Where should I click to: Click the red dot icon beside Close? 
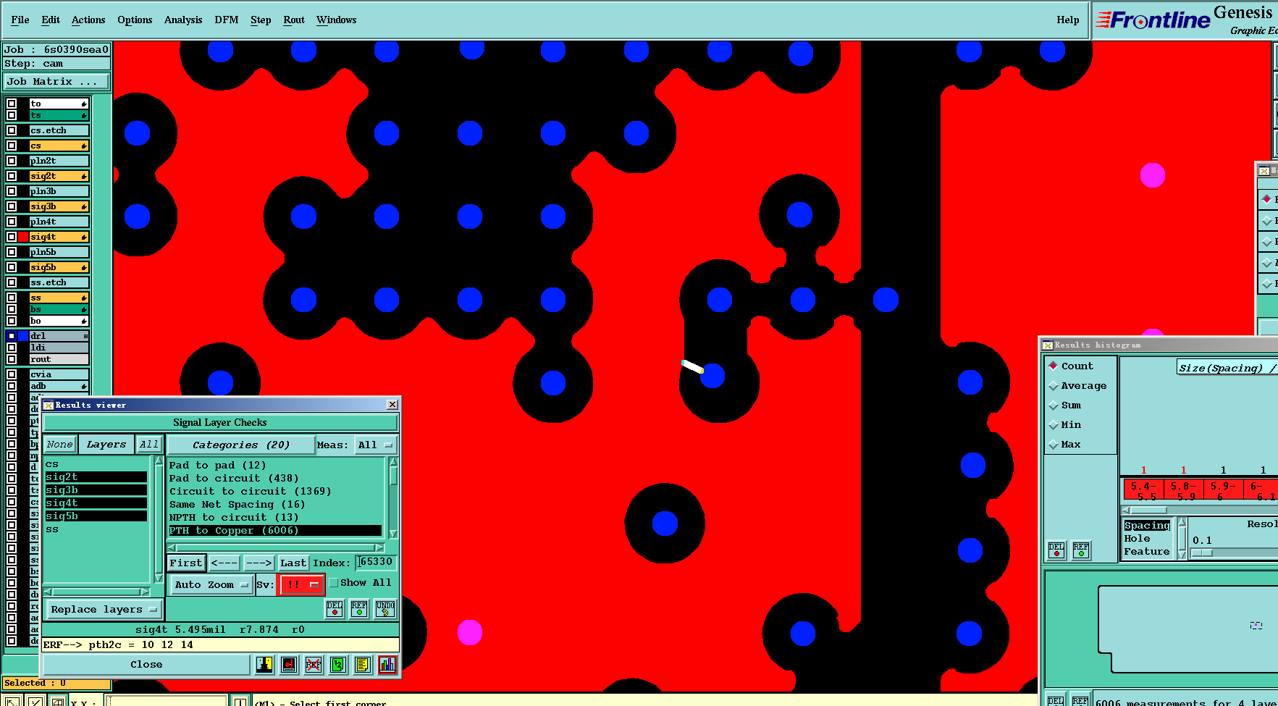[x=289, y=664]
